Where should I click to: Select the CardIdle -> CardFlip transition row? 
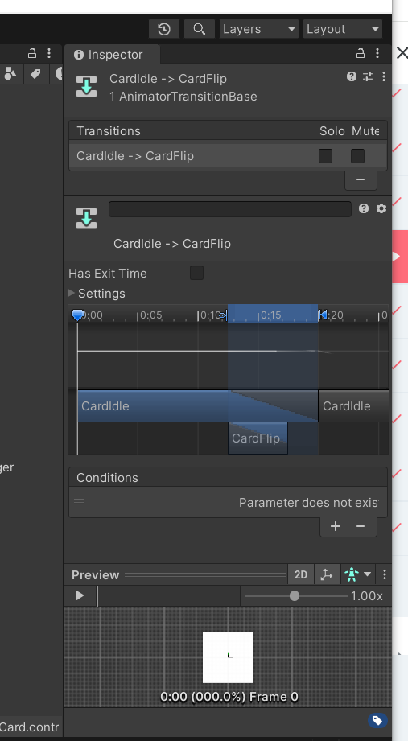(x=228, y=156)
